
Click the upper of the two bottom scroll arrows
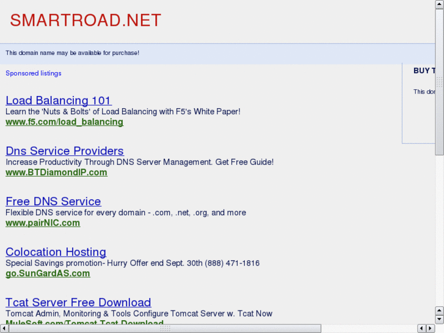coord(439,310)
